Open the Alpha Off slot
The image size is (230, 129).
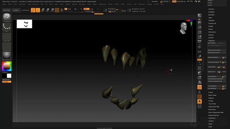coord(7,37)
